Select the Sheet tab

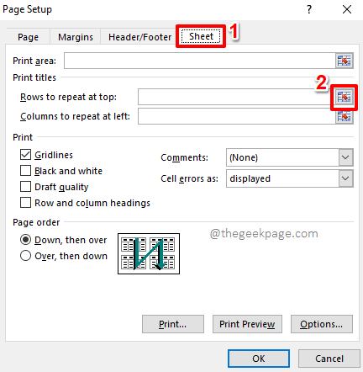pyautogui.click(x=201, y=36)
